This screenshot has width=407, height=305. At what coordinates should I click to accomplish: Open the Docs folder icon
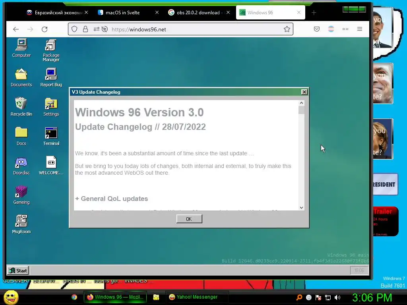point(21,136)
